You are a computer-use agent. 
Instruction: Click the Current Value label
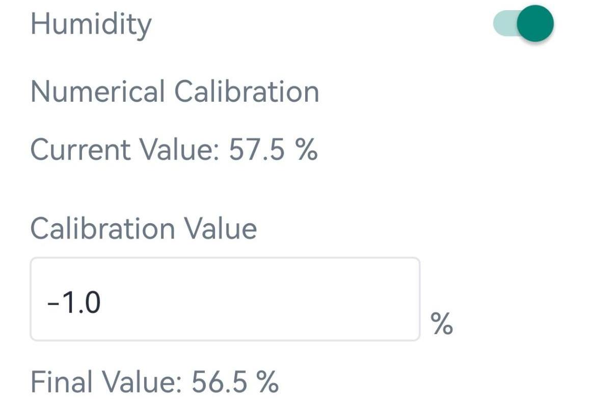(x=125, y=151)
